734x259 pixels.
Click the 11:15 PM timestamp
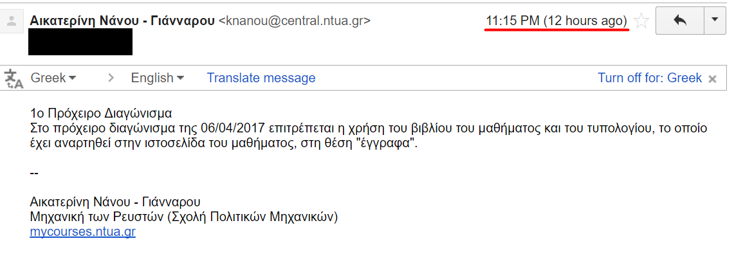[513, 21]
